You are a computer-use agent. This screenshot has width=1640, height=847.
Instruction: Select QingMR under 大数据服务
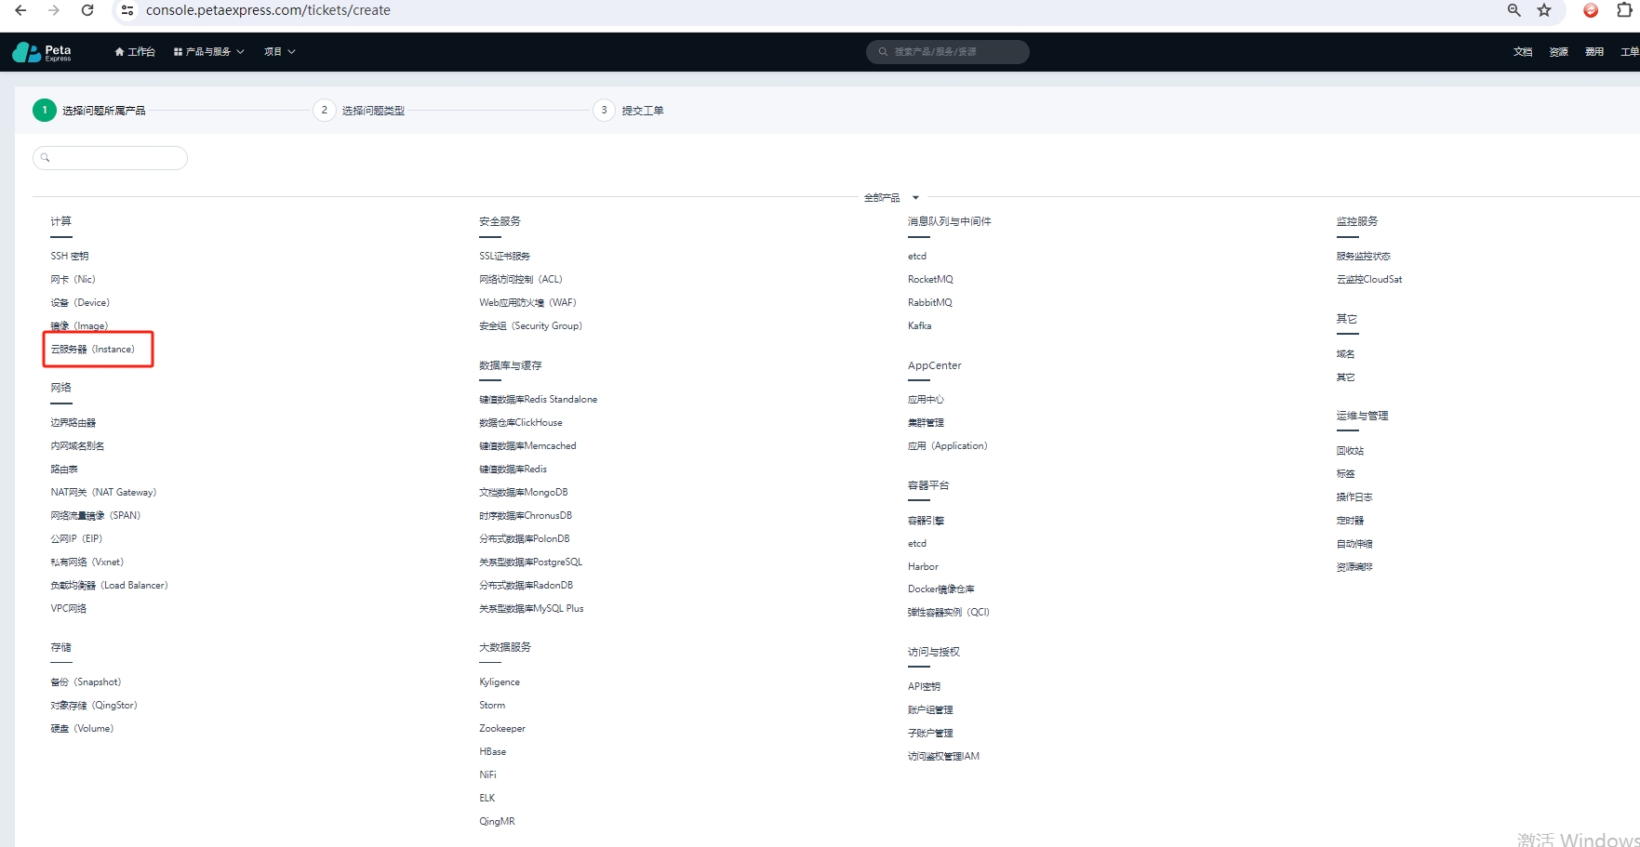497,821
